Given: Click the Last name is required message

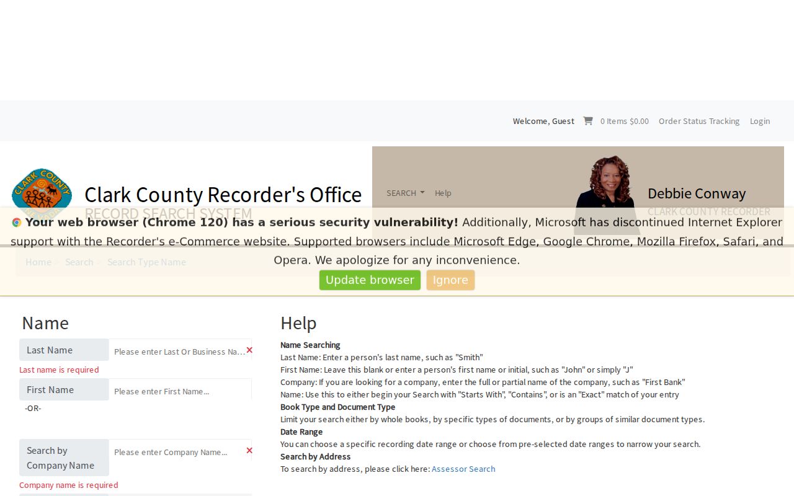Looking at the screenshot, I should pos(59,370).
